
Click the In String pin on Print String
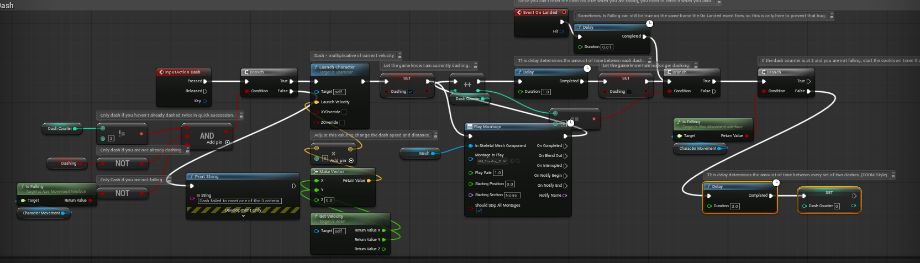[192, 198]
